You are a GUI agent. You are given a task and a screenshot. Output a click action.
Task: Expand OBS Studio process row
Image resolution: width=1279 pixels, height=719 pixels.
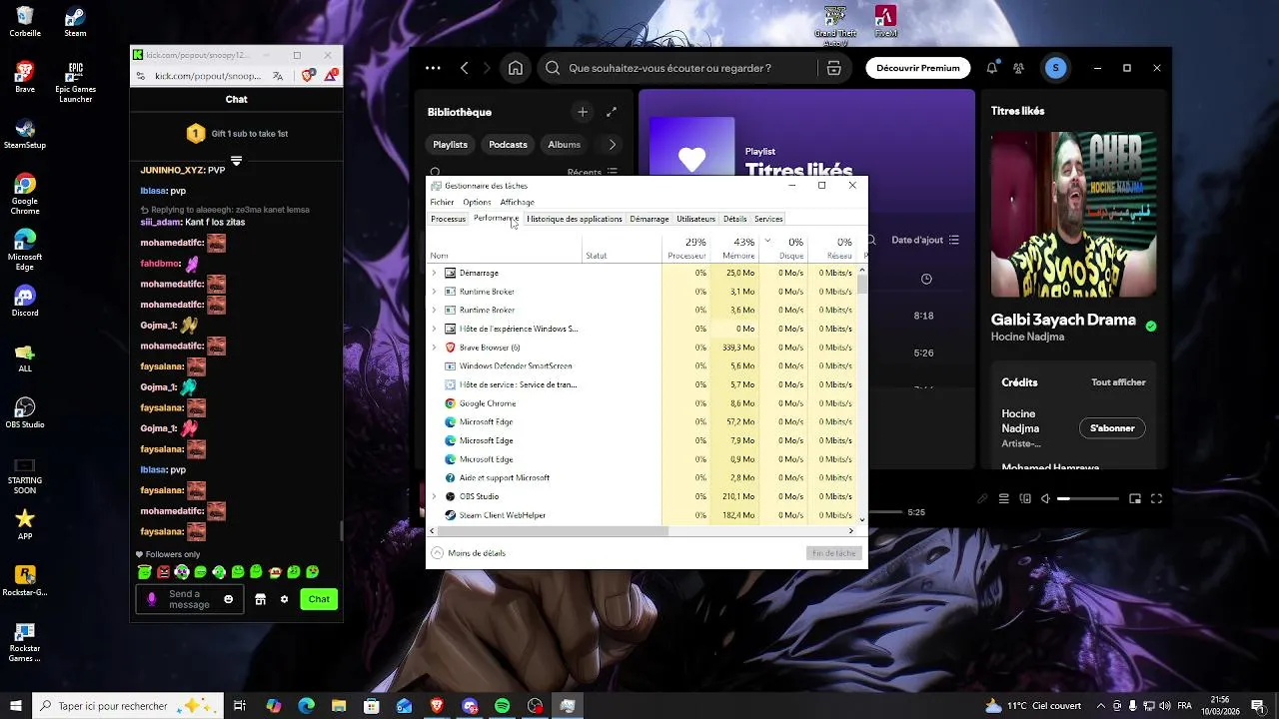click(434, 496)
